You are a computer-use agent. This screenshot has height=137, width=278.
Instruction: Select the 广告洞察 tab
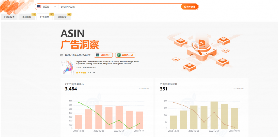pos(45,17)
